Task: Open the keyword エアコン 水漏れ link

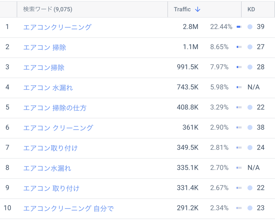Action: point(48,87)
